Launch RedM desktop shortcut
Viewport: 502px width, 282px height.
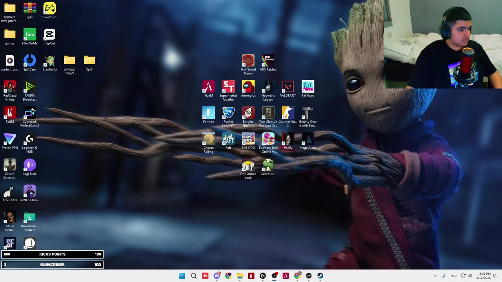10,115
